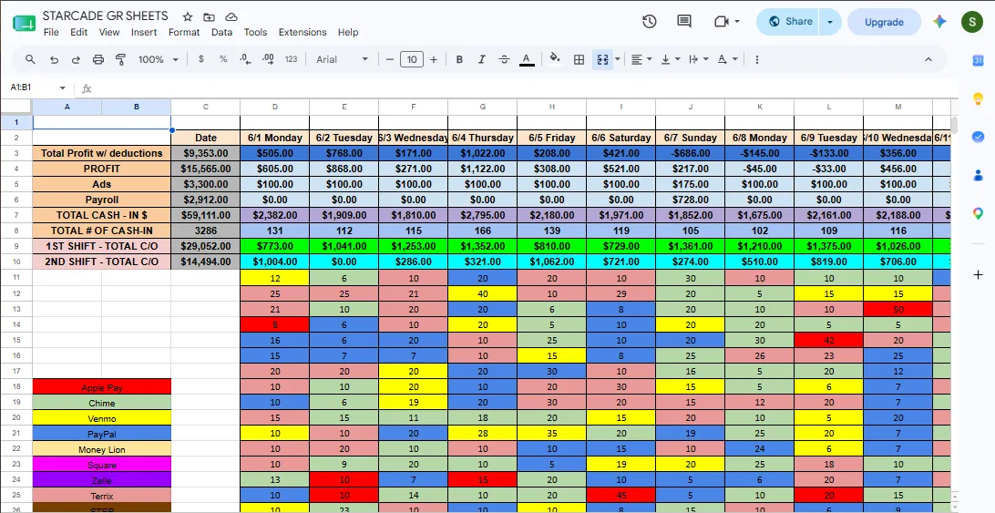Expand merge type dropdown arrow
Screen dimensions: 995x513
point(618,59)
